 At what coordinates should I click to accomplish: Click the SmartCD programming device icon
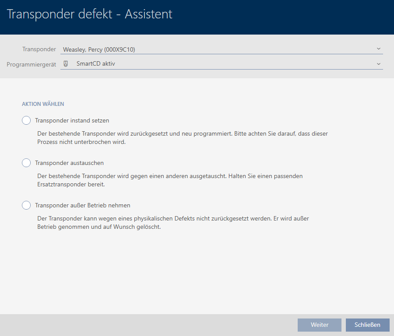pyautogui.click(x=66, y=63)
